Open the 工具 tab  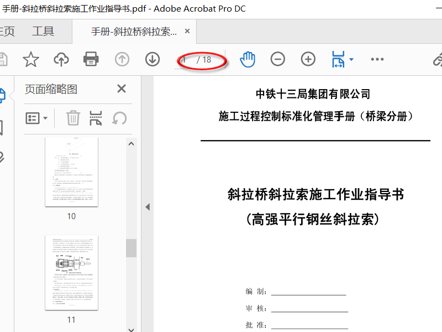coord(43,32)
